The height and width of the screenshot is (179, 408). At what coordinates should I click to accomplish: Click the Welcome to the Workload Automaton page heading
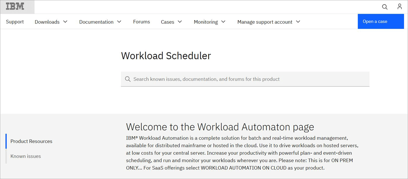[x=220, y=127]
